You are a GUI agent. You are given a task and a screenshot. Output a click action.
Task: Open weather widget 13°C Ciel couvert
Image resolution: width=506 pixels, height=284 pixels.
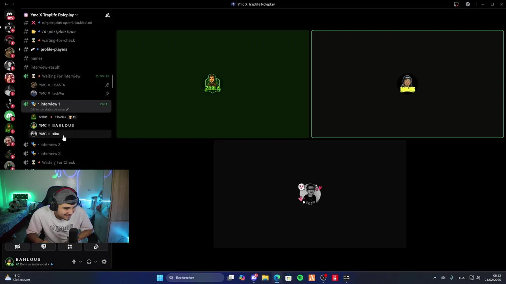[17, 278]
